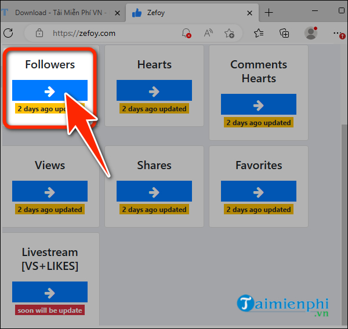Image resolution: width=348 pixels, height=329 pixels.
Task: Select the Zefoy tab
Action: tap(192, 13)
